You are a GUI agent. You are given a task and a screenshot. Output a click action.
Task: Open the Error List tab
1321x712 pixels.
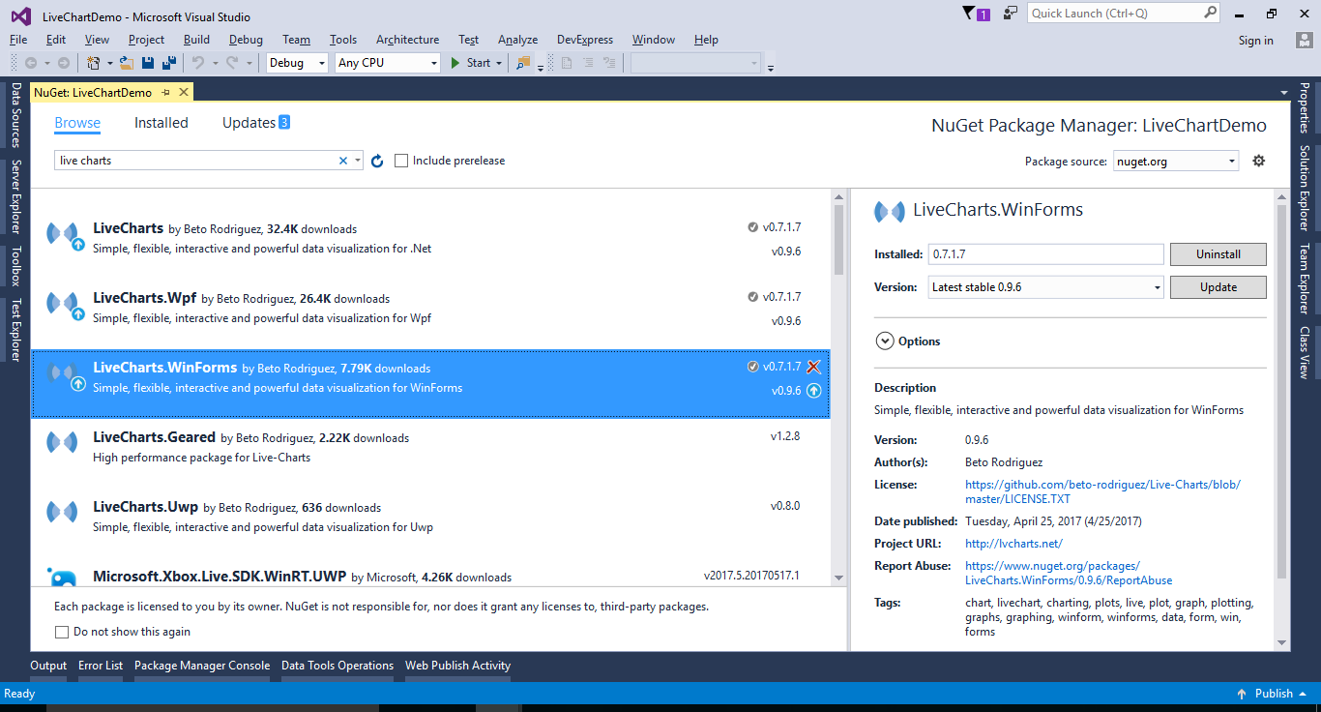[101, 666]
